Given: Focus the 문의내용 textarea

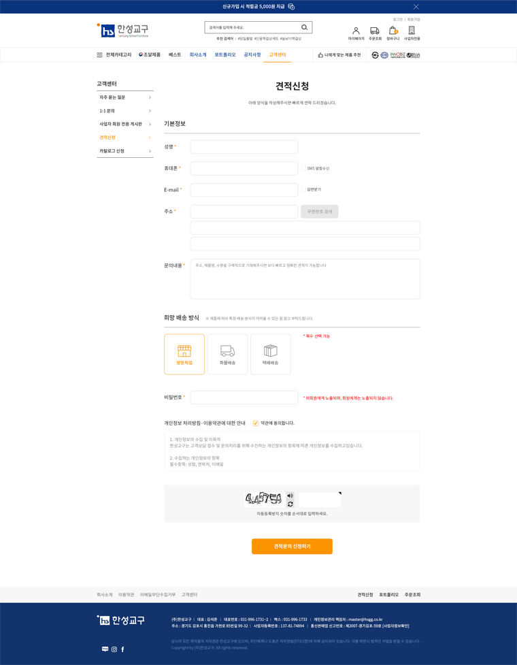Looking at the screenshot, I should point(305,279).
